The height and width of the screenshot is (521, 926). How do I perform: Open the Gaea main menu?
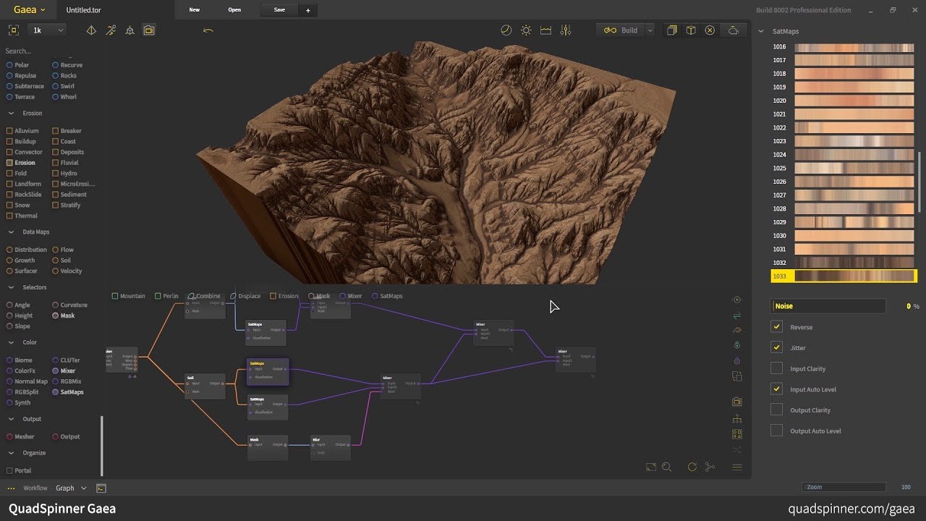coord(30,10)
